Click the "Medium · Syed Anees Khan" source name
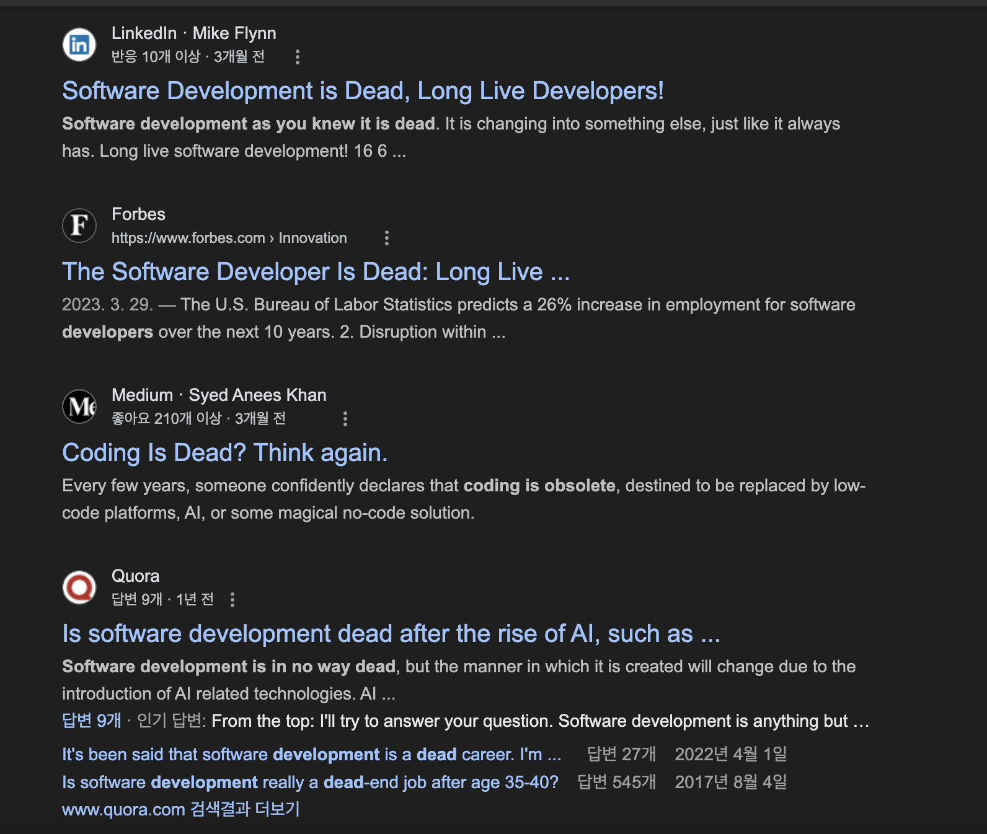This screenshot has width=987, height=834. click(219, 395)
